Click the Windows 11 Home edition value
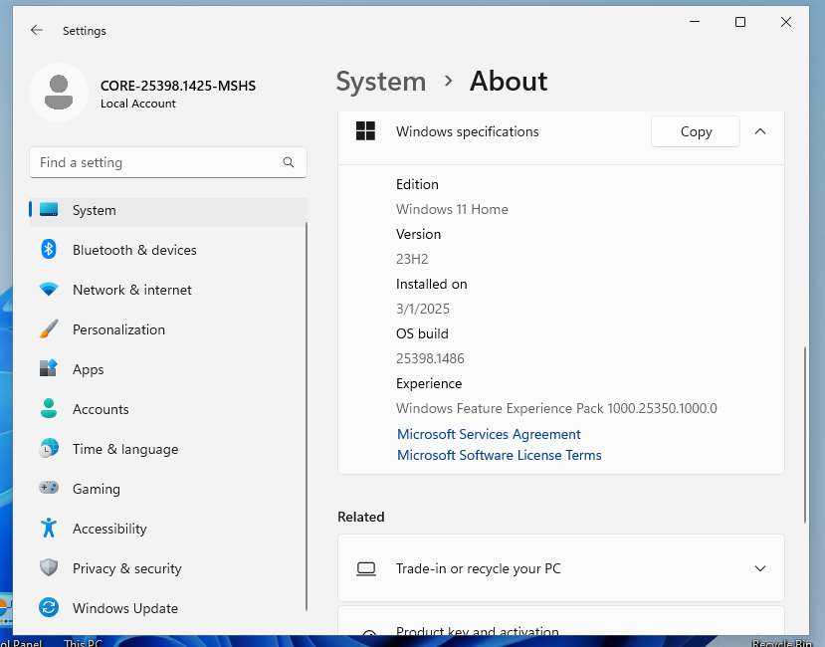 point(452,209)
